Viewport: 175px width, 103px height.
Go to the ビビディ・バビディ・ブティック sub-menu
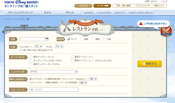point(141,13)
